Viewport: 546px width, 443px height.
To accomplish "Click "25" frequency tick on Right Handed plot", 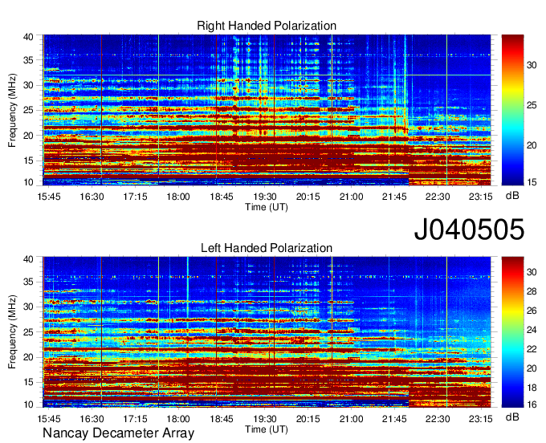I will [28, 110].
